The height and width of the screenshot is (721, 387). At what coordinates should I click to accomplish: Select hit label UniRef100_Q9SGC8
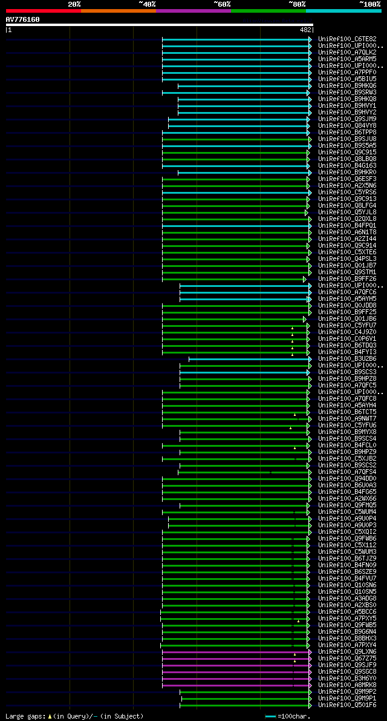tap(347, 673)
